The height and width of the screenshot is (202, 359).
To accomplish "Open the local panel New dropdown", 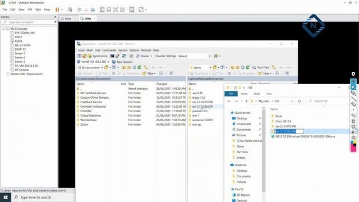I will click(x=149, y=74).
